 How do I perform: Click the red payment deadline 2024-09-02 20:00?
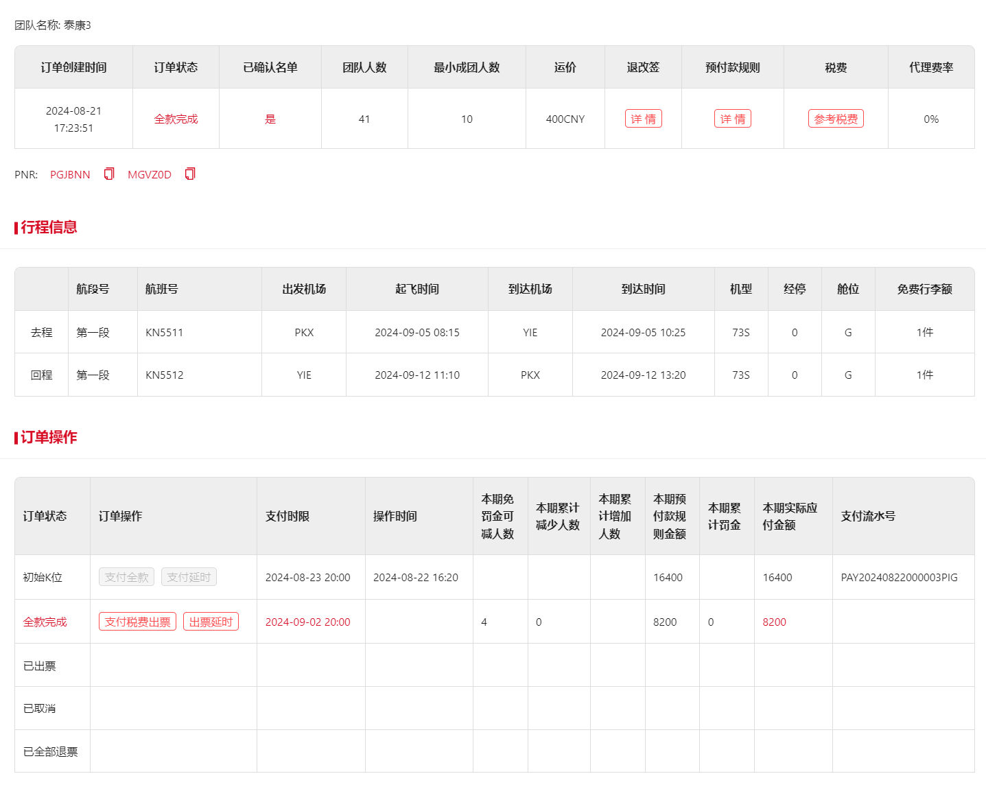point(307,622)
